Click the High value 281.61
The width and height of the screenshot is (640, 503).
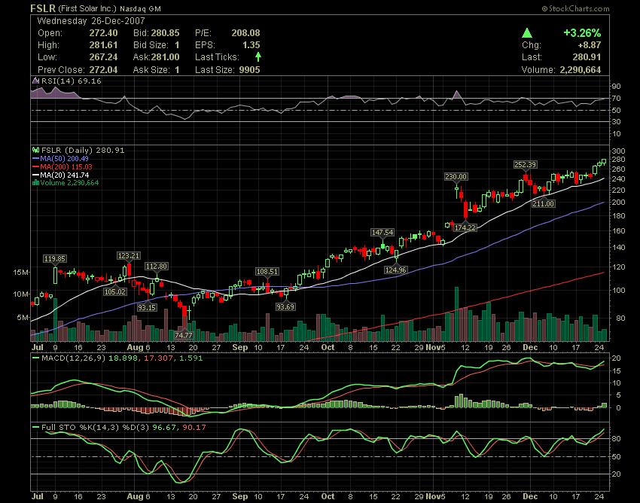pos(103,45)
